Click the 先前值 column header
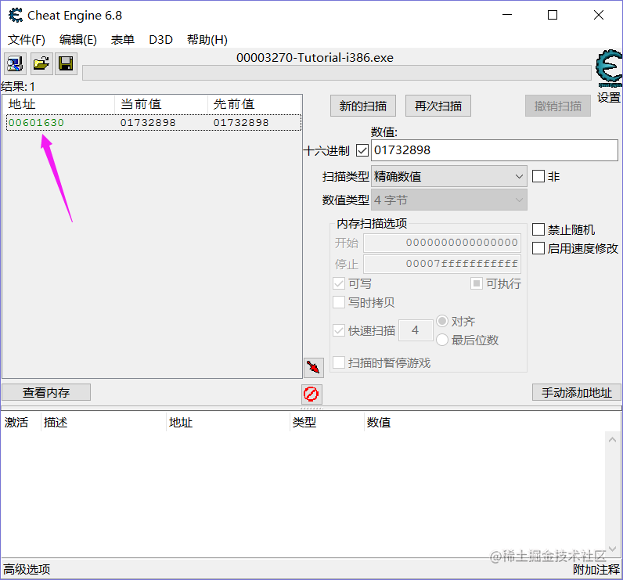 [x=254, y=104]
